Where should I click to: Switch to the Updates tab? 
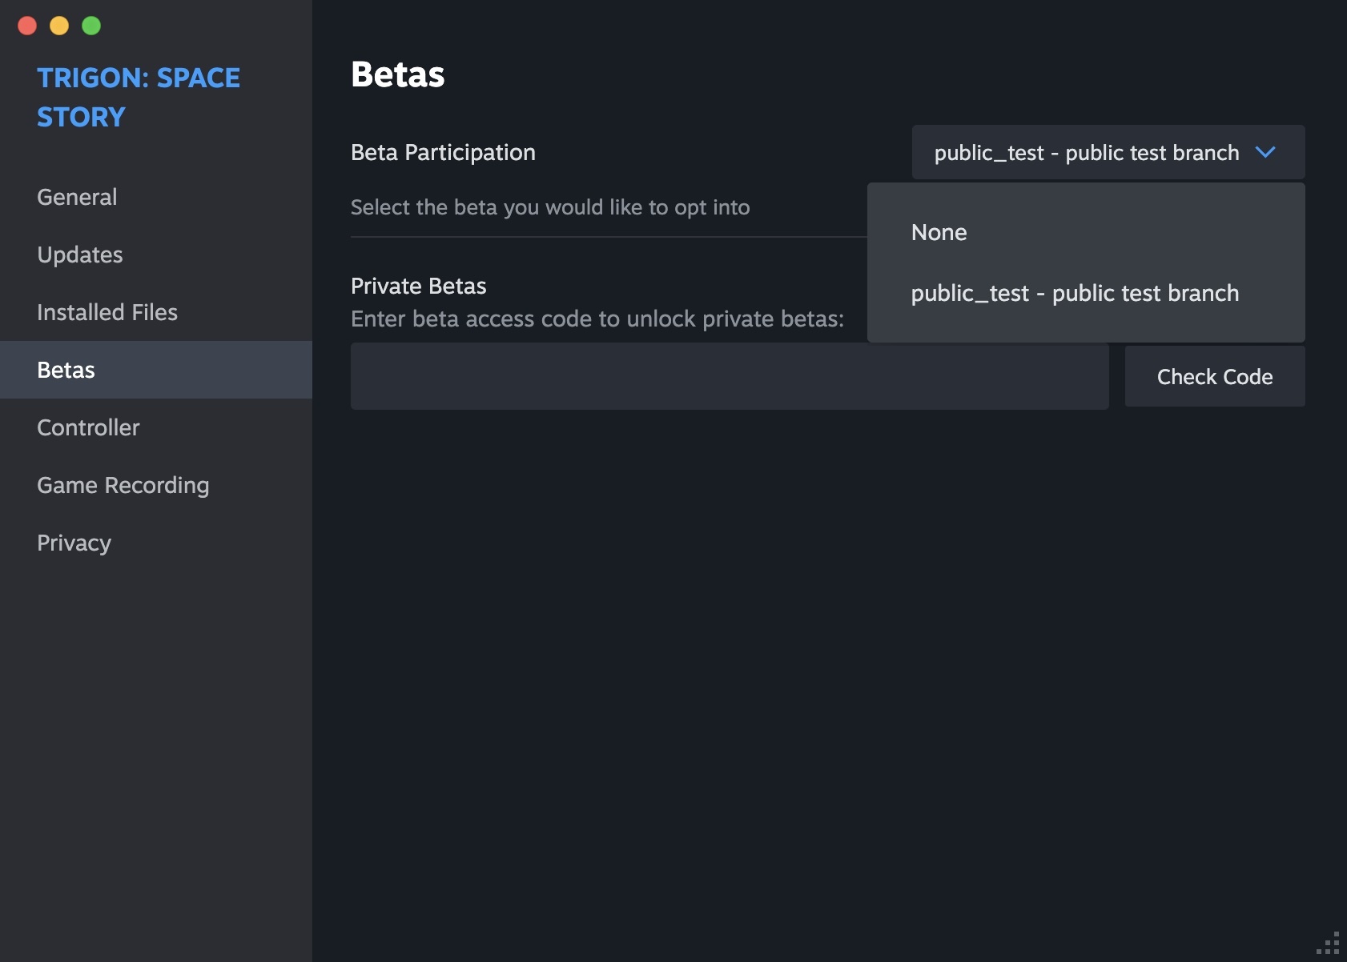(80, 255)
